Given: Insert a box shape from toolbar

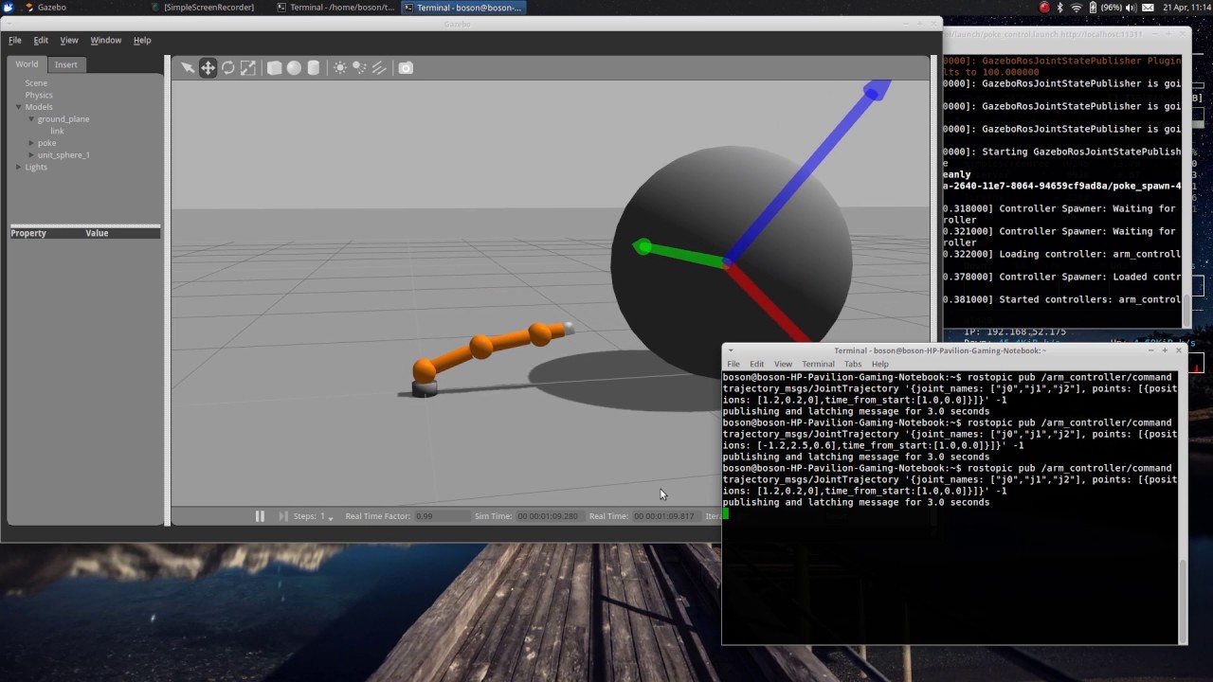Looking at the screenshot, I should (x=274, y=68).
